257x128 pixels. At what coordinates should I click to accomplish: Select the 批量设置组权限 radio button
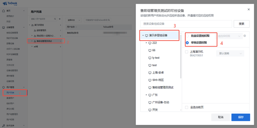pyautogui.click(x=187, y=36)
